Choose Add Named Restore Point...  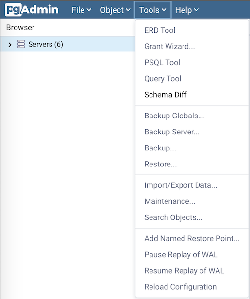pos(192,238)
